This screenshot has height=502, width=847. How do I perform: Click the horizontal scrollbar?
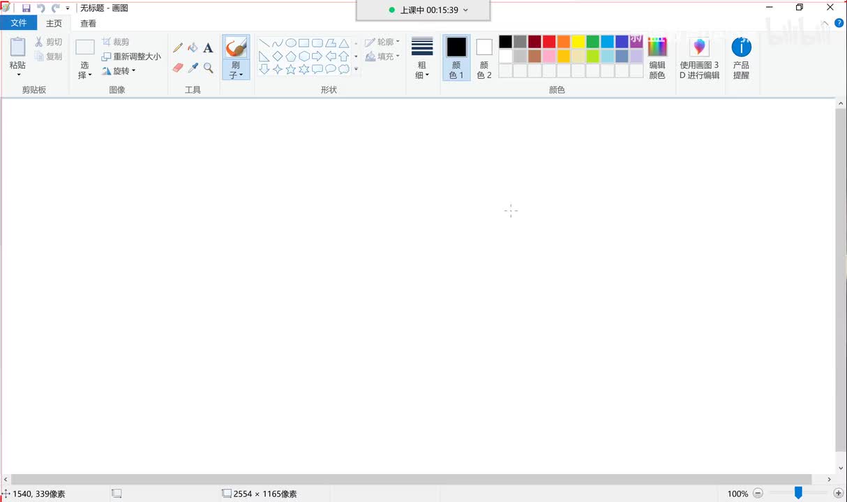412,480
